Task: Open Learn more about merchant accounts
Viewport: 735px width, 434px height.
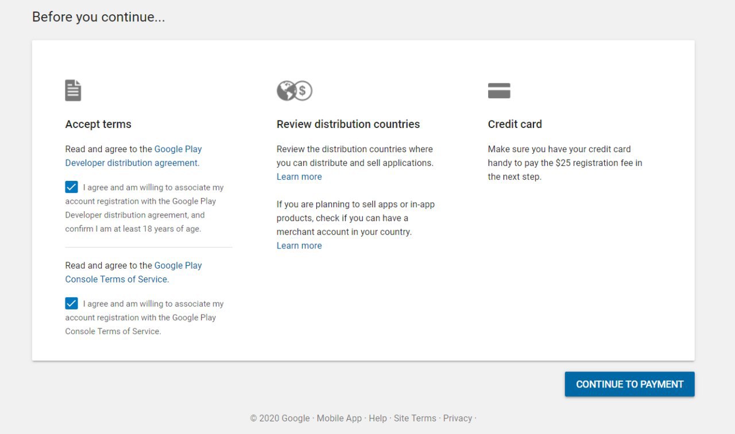Action: [299, 246]
